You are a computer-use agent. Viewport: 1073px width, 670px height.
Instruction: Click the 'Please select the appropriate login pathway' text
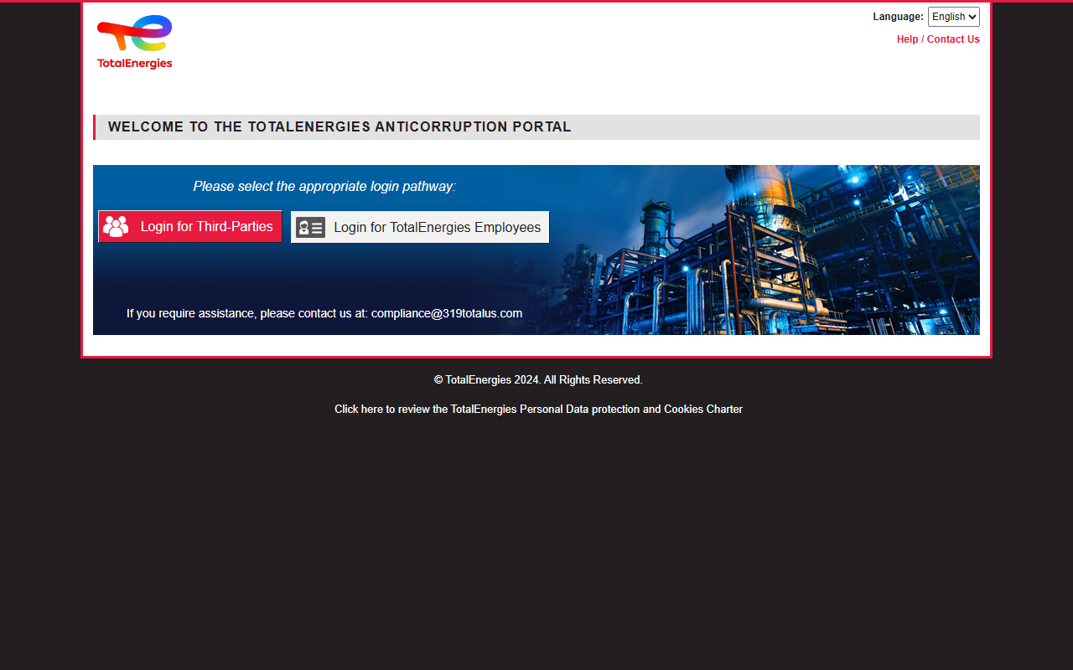point(324,186)
